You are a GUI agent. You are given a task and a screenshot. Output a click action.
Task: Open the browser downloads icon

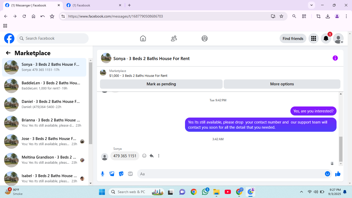click(x=328, y=16)
